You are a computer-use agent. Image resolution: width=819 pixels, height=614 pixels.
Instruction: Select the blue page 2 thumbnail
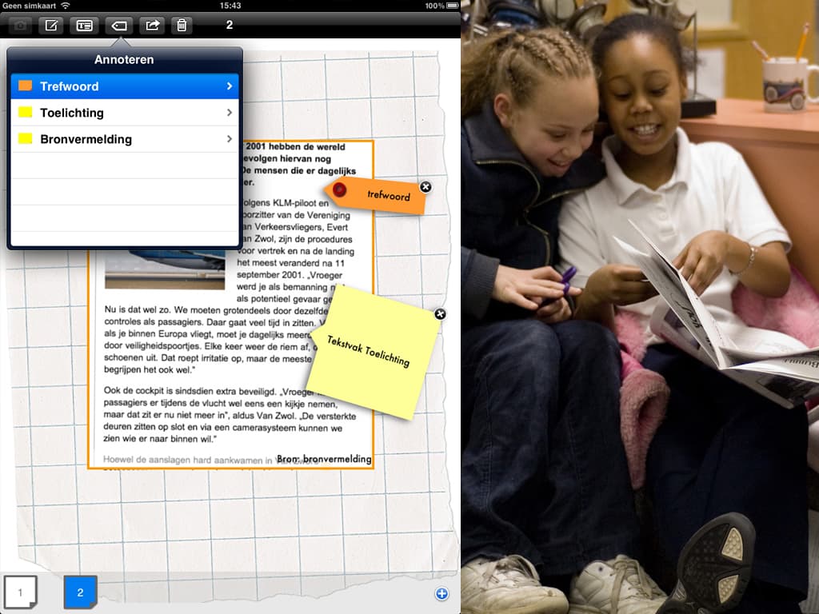pyautogui.click(x=80, y=592)
